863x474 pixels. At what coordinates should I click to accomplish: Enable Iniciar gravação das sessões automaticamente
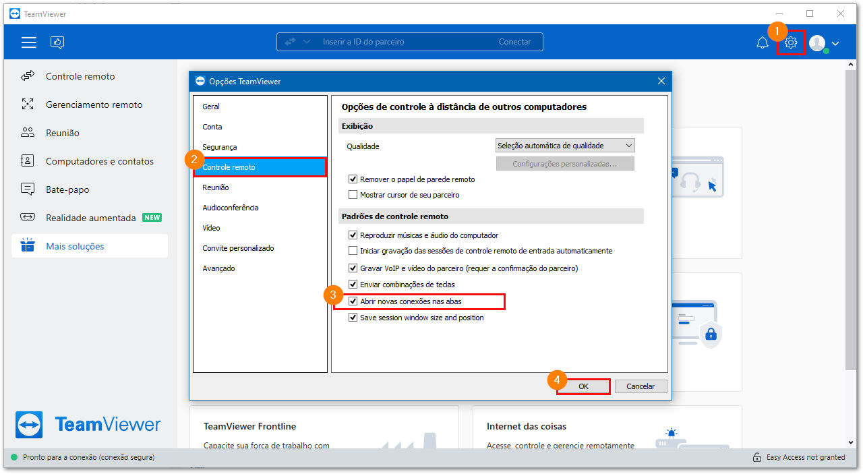353,251
